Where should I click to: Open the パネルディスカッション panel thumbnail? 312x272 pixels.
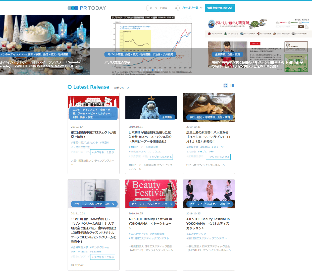point(209,194)
